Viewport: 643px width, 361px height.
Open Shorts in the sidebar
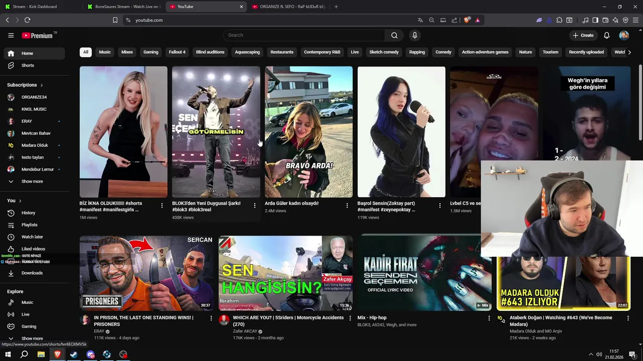[x=34, y=65]
